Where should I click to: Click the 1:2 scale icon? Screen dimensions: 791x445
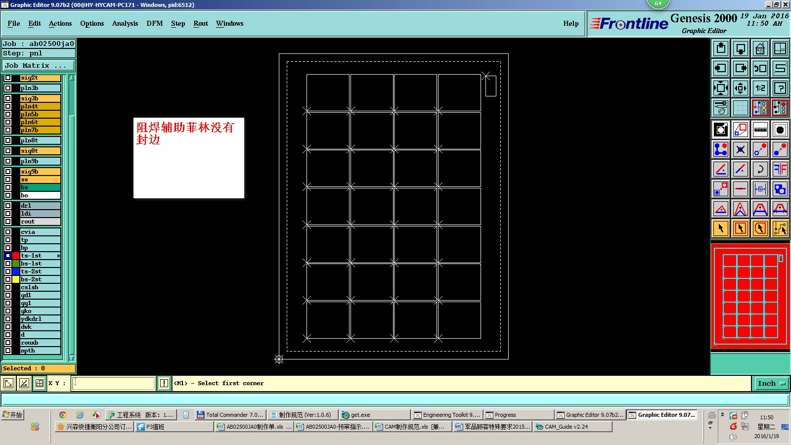[x=760, y=88]
